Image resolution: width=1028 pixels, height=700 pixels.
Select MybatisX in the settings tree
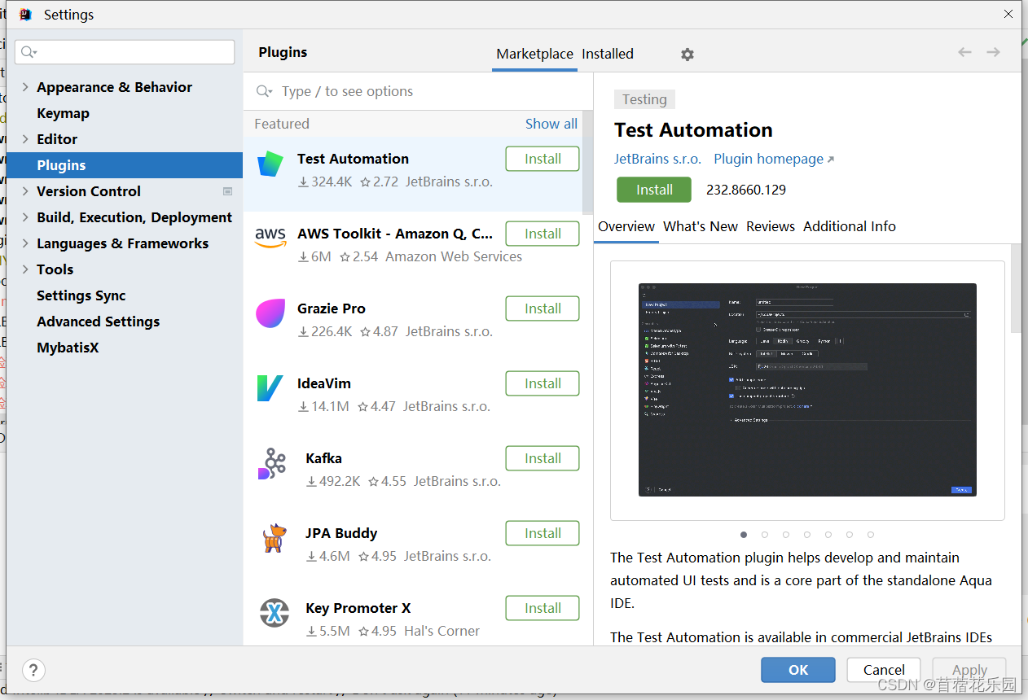68,348
